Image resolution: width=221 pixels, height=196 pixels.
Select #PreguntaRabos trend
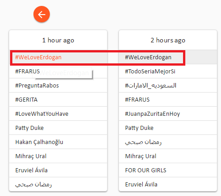[58, 85]
